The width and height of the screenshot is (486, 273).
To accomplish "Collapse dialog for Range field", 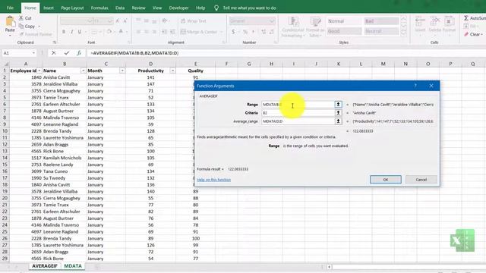I will (x=338, y=105).
